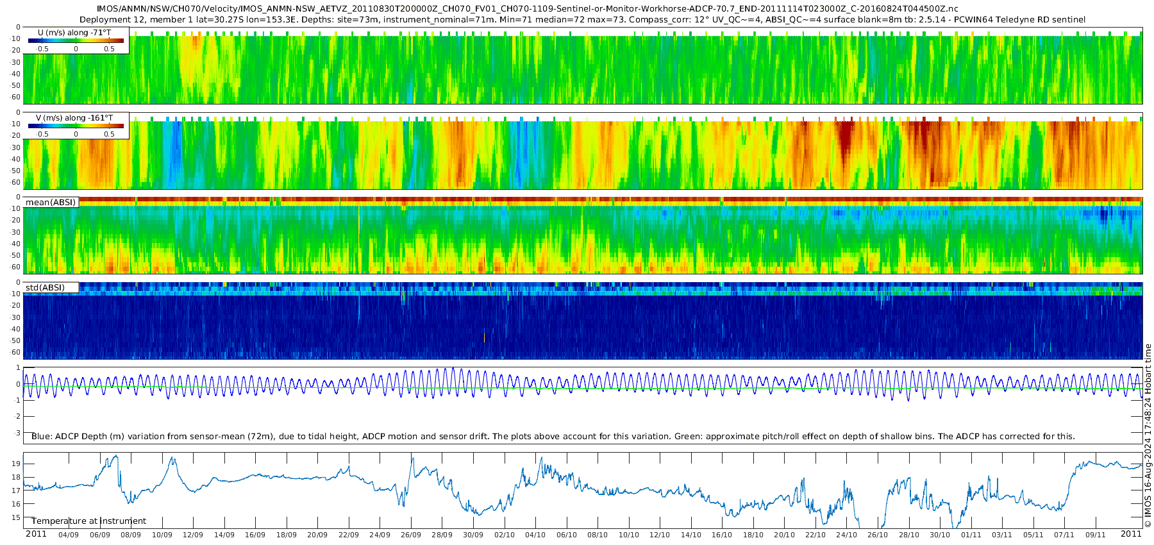Click the 16/10 date tick label
The height and width of the screenshot is (545, 1154).
722,535
